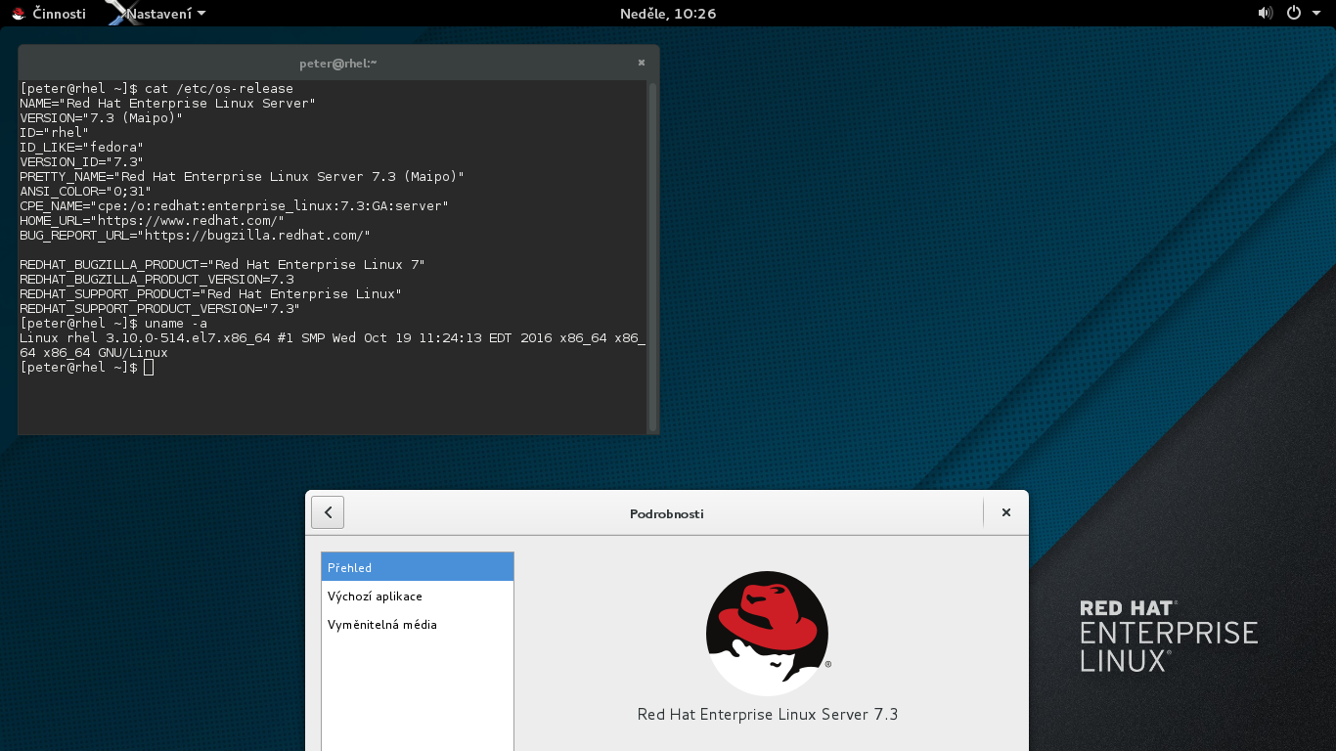Click the power icon in top bar
The image size is (1336, 751).
click(x=1294, y=14)
